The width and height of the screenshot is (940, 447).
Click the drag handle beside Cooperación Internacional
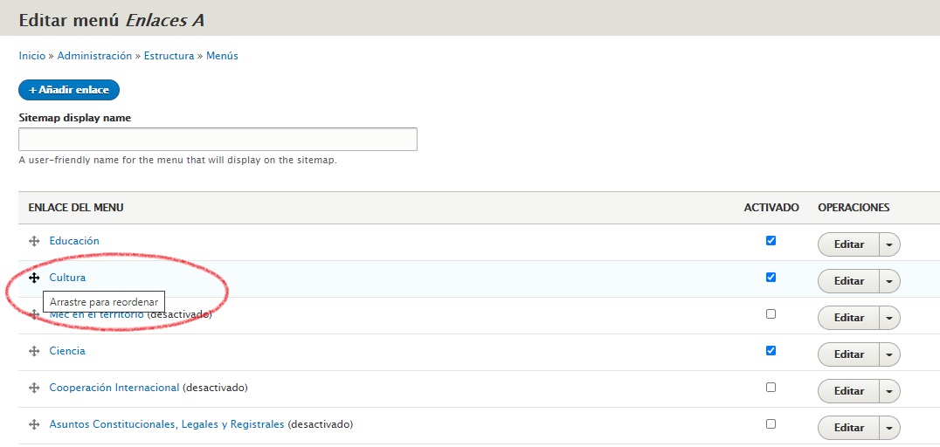pos(34,388)
